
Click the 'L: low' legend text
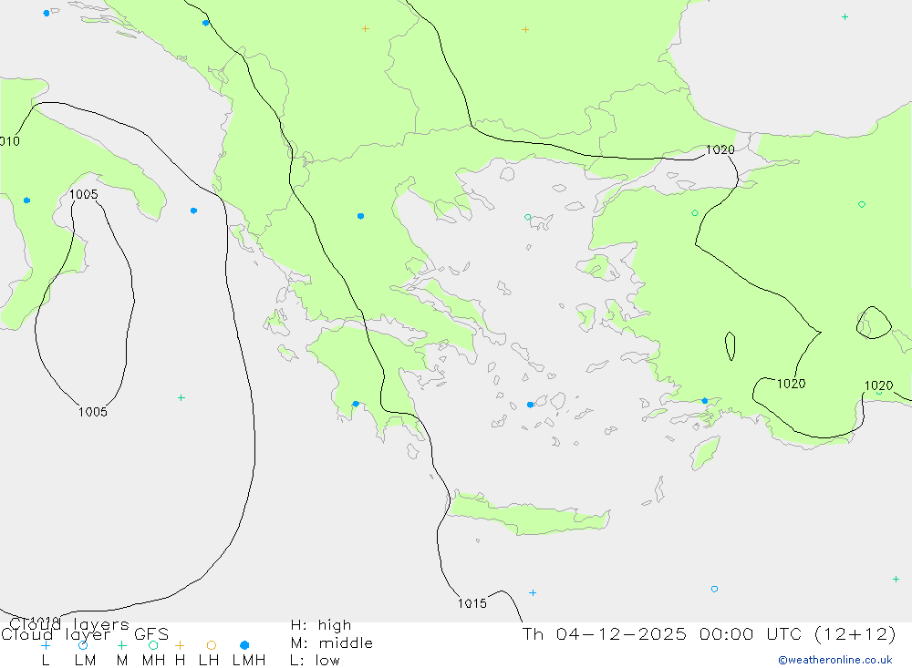pyautogui.click(x=315, y=661)
